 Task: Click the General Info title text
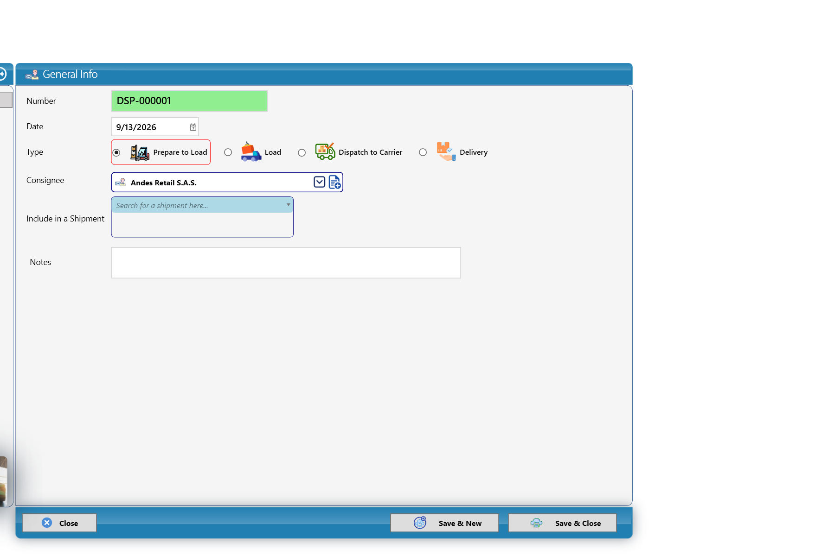tap(70, 74)
